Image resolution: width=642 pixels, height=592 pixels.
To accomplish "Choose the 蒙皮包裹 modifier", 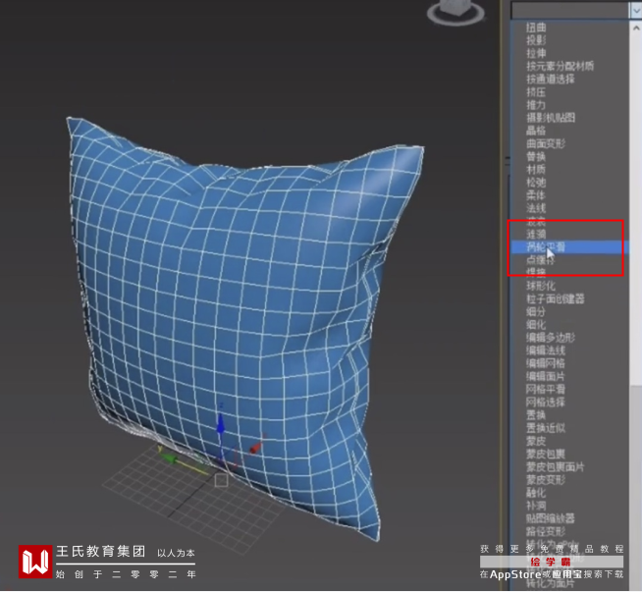I will point(546,454).
